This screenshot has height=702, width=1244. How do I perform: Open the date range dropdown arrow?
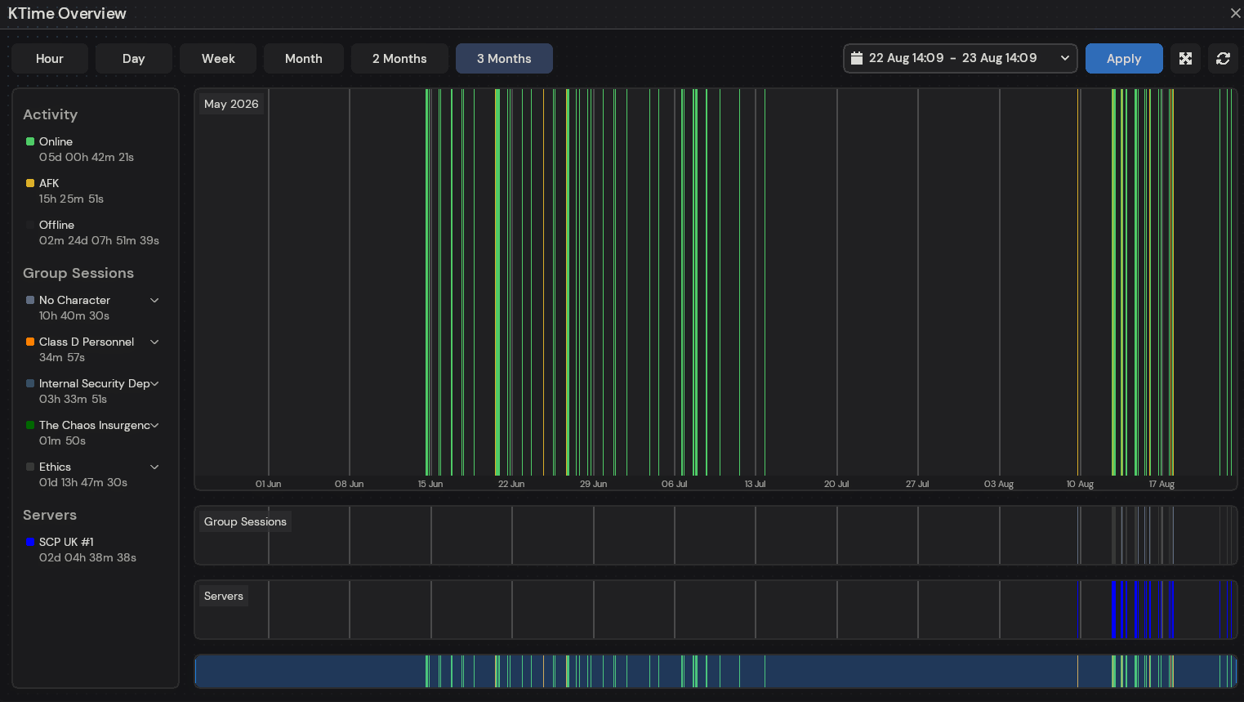click(x=1064, y=58)
